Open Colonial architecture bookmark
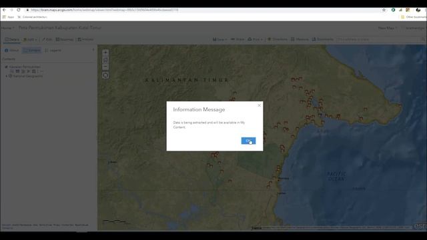This screenshot has width=427, height=240. [32, 17]
